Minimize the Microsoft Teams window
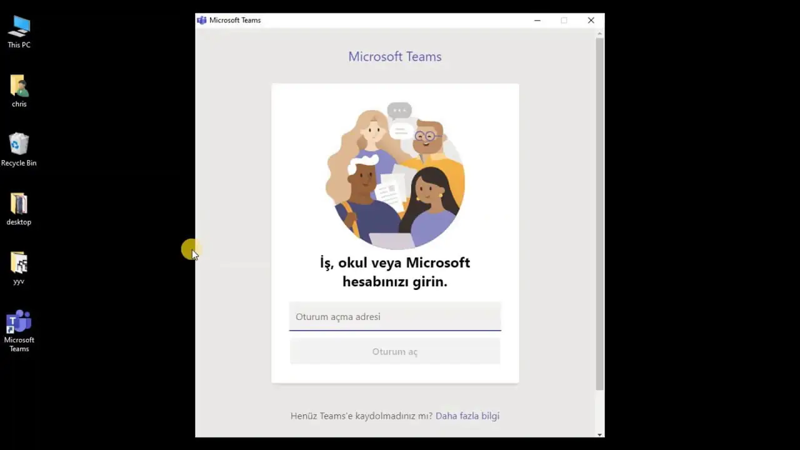The width and height of the screenshot is (800, 450). click(537, 20)
